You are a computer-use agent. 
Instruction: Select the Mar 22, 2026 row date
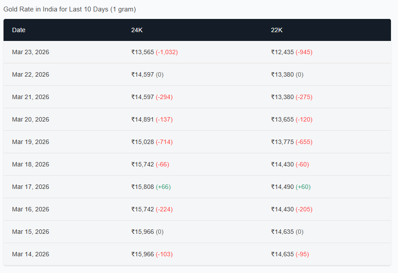[31, 74]
